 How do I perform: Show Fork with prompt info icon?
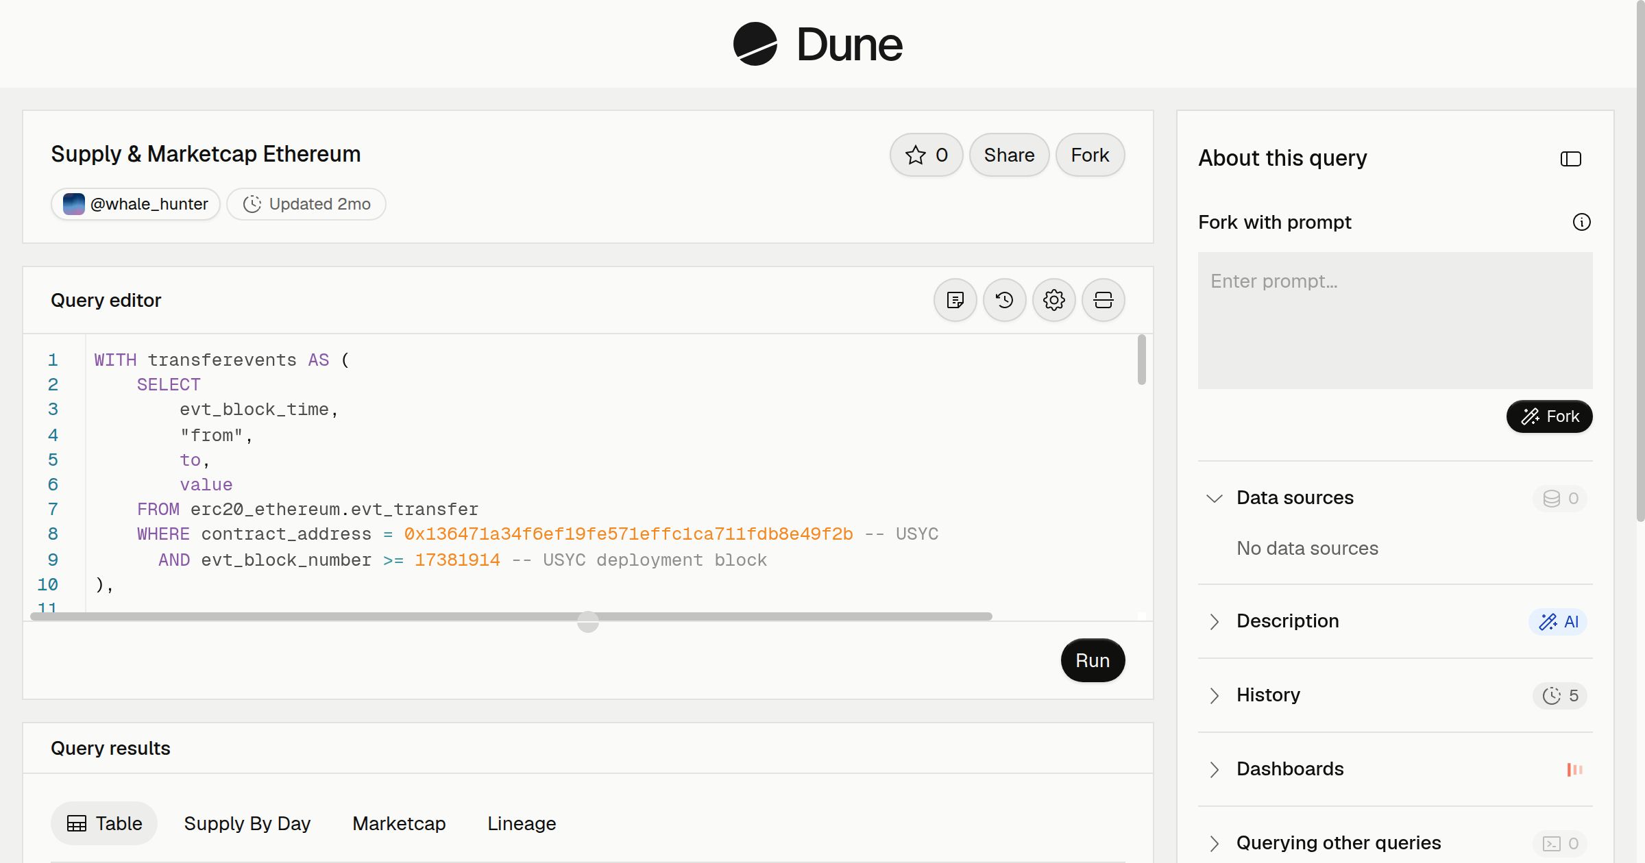tap(1581, 222)
